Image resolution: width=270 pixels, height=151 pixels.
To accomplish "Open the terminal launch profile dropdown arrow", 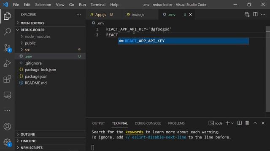I will (x=232, y=123).
